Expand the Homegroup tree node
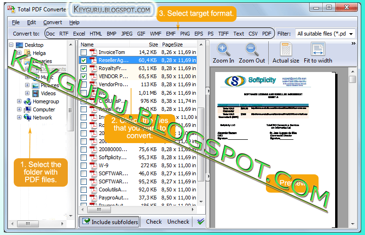365x235 pixels. pyautogui.click(x=19, y=101)
